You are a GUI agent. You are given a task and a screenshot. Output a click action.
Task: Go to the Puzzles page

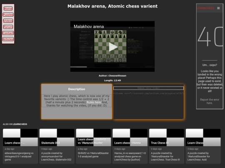(x=8, y=15)
